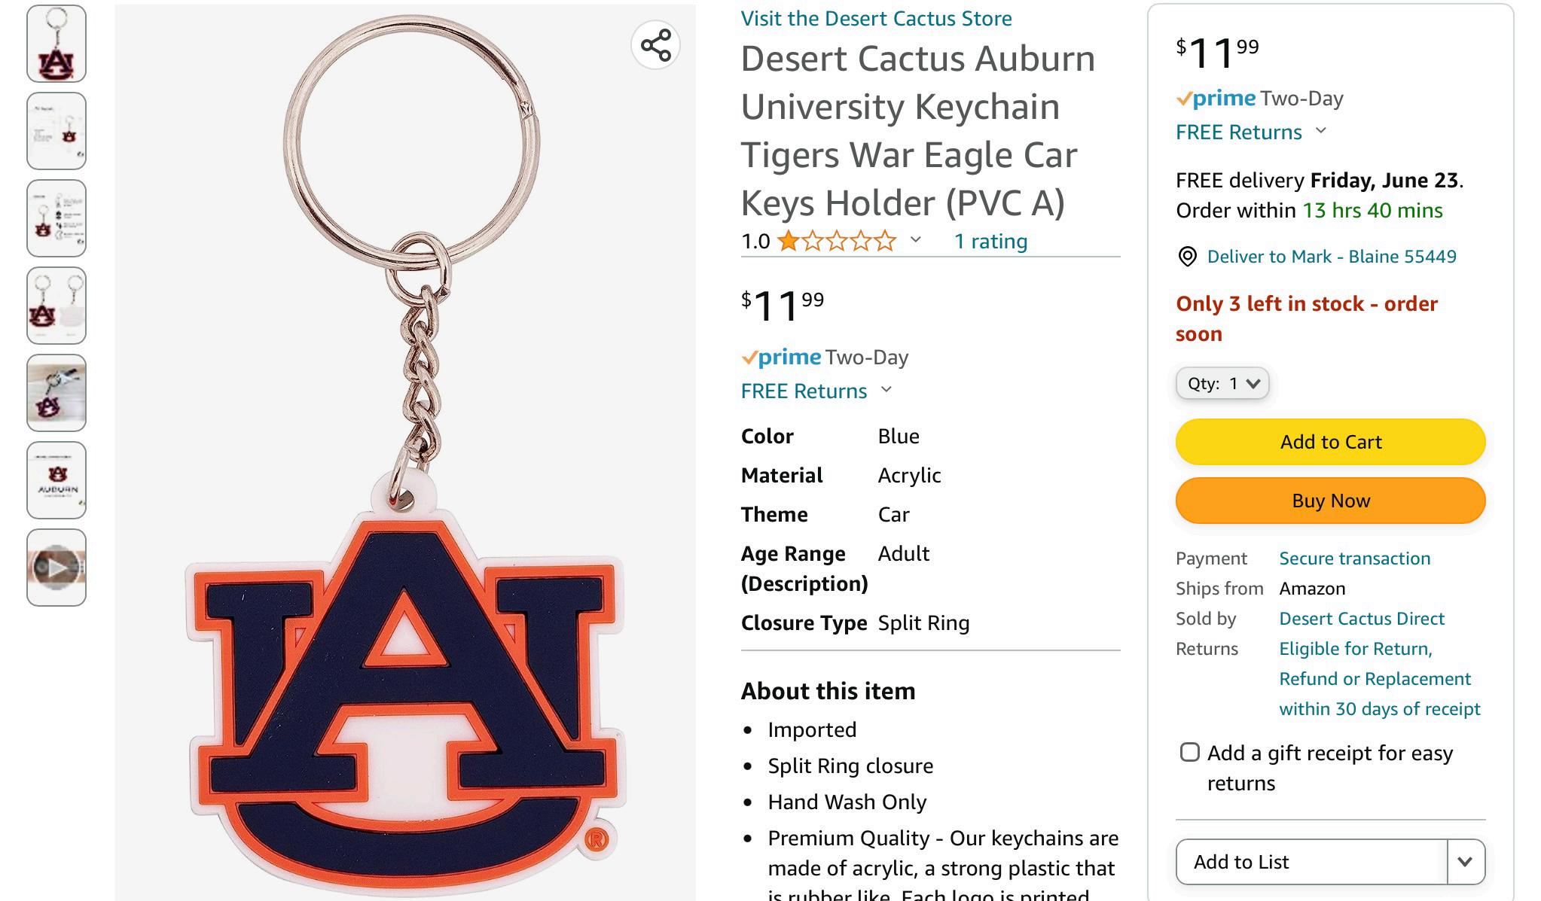Image resolution: width=1541 pixels, height=901 pixels.
Task: Open the 1 rating link
Action: coord(990,242)
